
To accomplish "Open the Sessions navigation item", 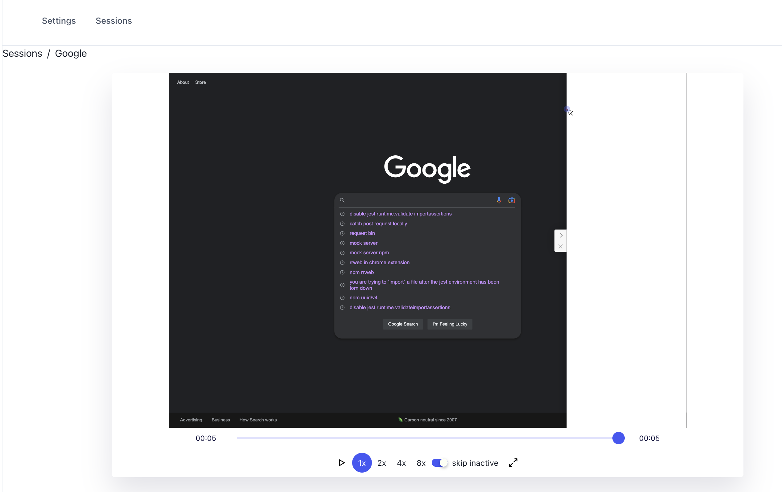I will pyautogui.click(x=113, y=20).
